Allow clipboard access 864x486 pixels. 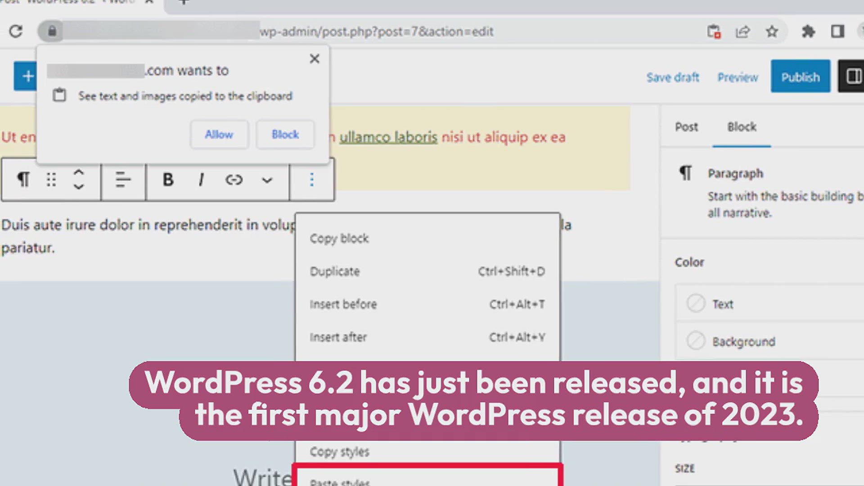click(219, 134)
